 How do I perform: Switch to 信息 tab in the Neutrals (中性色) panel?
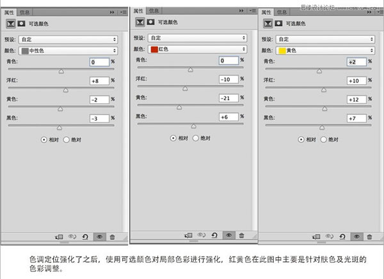[x=24, y=12]
